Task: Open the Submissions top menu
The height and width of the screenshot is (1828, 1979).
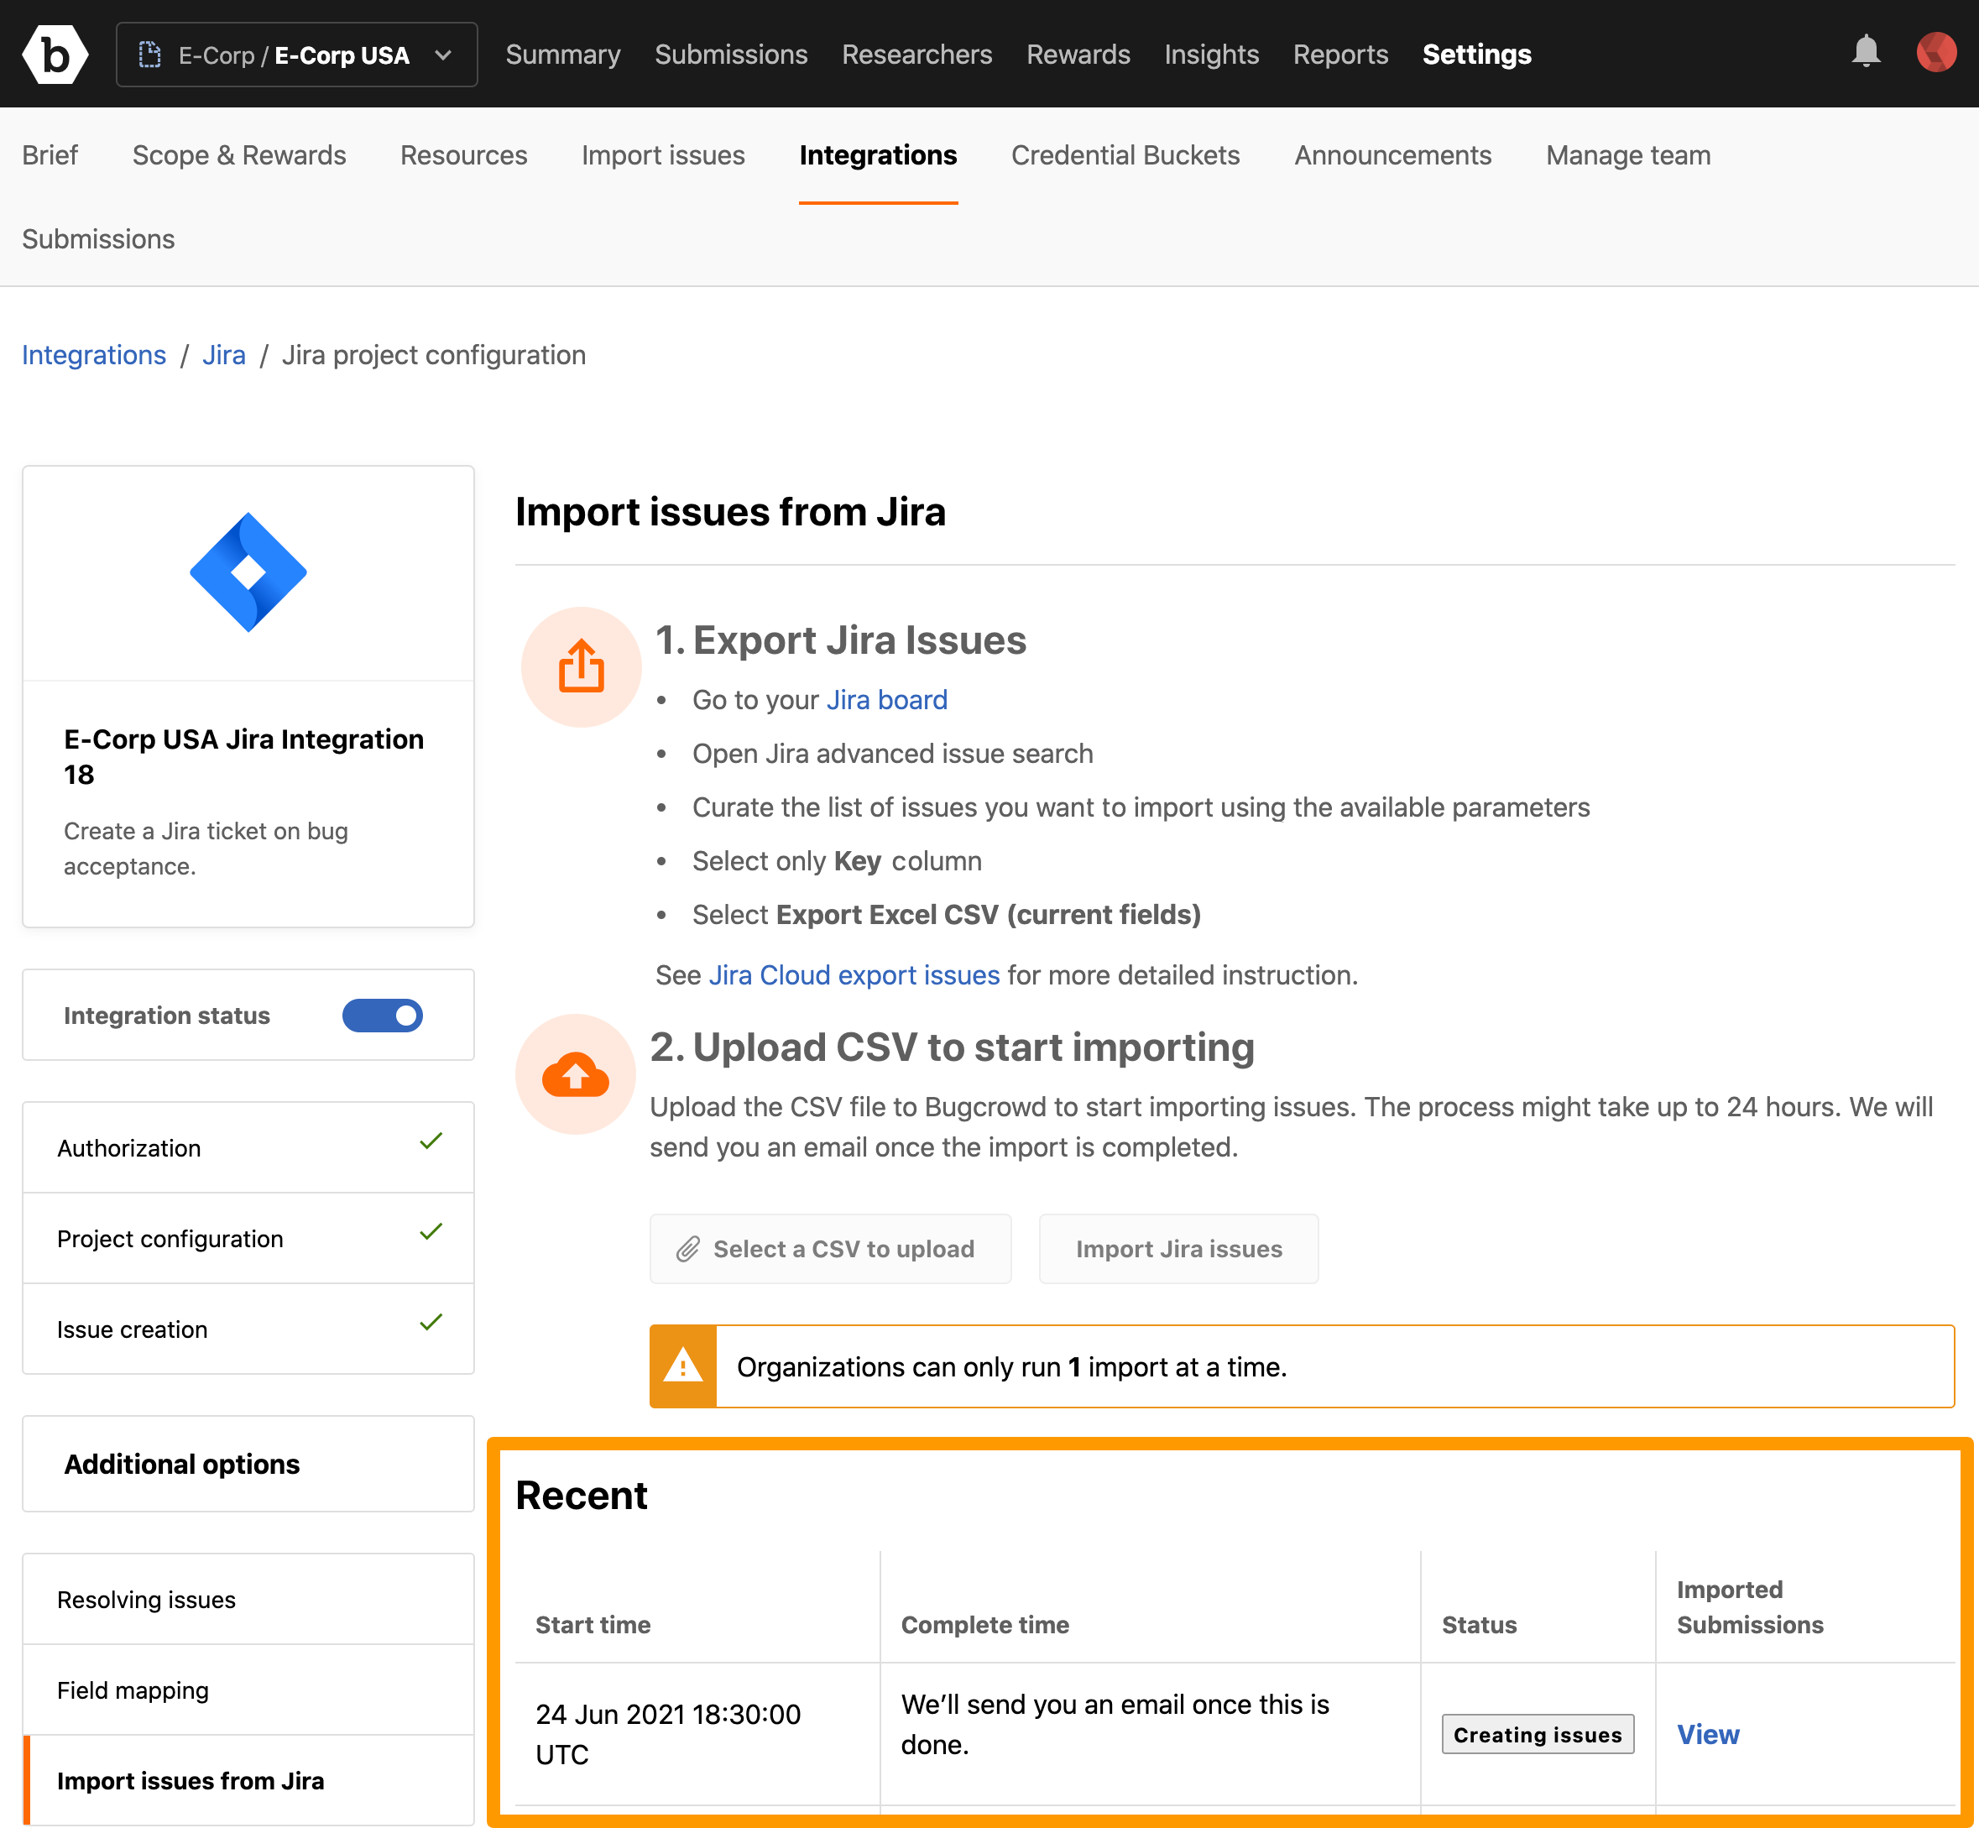Action: pyautogui.click(x=731, y=55)
